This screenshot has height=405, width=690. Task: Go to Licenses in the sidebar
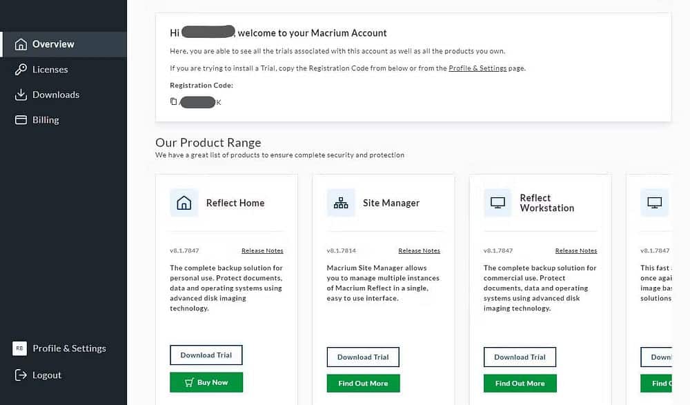pos(50,70)
